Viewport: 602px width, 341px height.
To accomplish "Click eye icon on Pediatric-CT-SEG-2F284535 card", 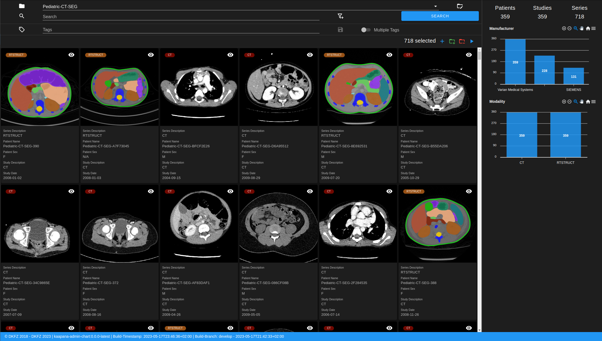I will coord(389,191).
